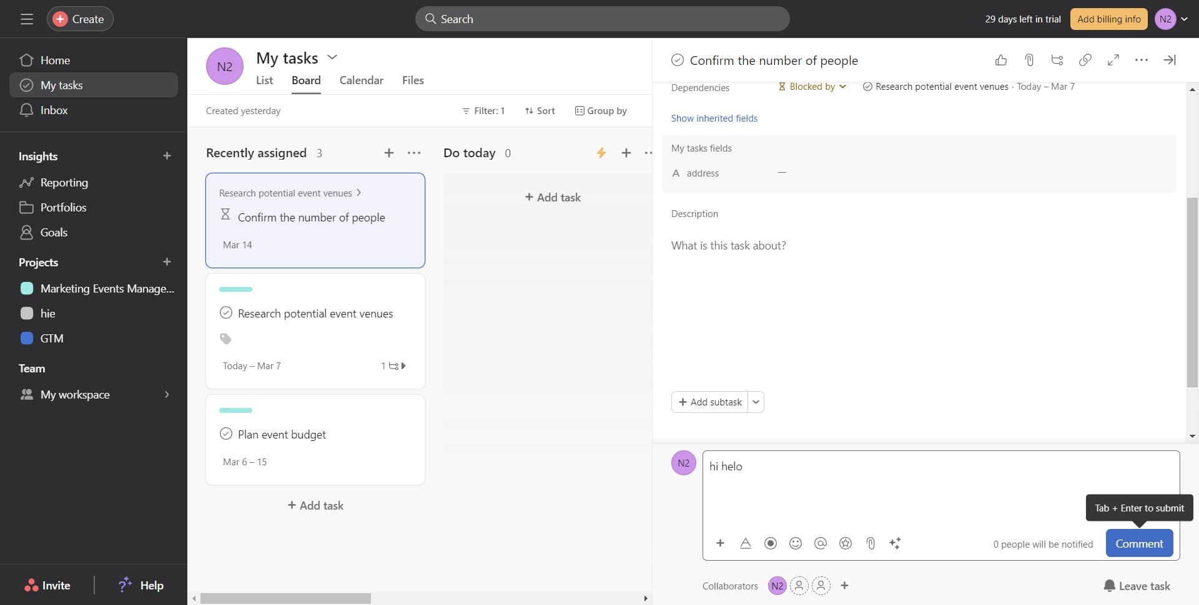Click 'Show inherited fields' link

714,119
